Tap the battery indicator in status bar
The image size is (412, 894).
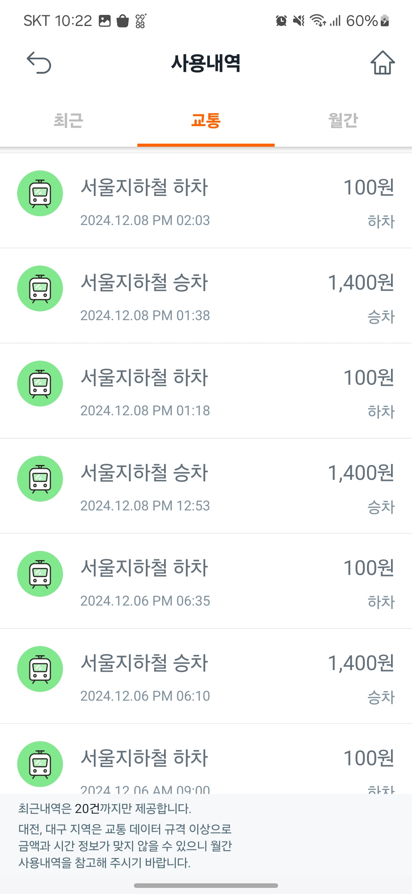coord(385,21)
